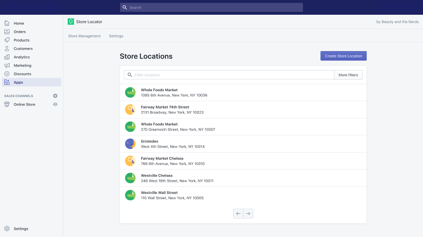The height and width of the screenshot is (237, 423).
Task: Add a sales channel with plus icon
Action: pos(56,96)
